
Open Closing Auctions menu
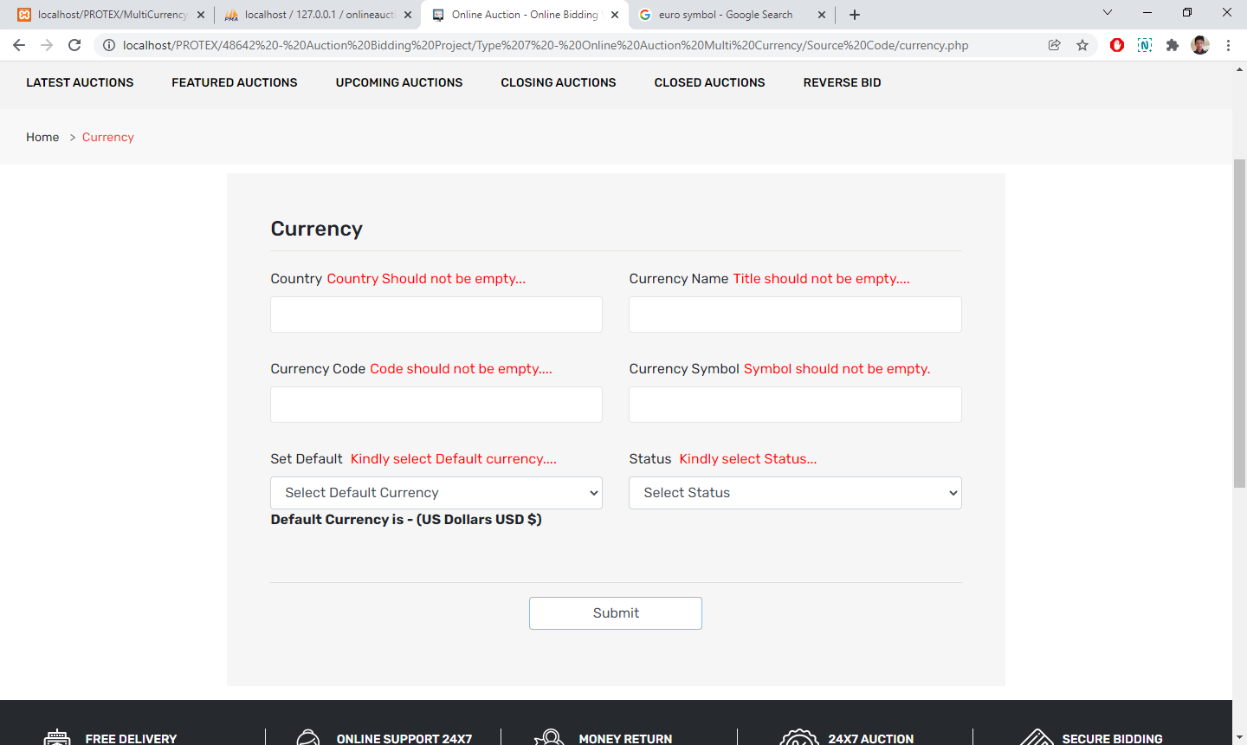coord(559,82)
